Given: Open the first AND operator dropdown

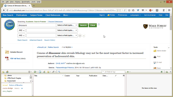Looking at the screenshot, I should point(21,30).
